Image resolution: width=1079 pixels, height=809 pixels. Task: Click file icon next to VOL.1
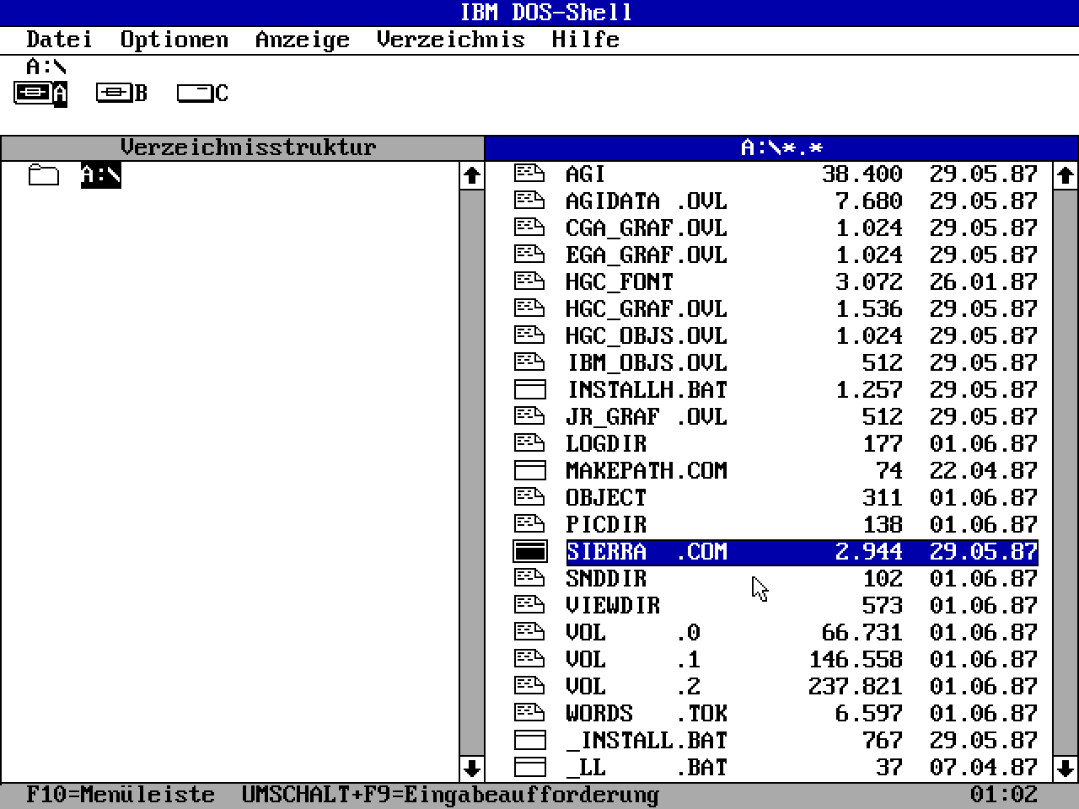(x=529, y=659)
